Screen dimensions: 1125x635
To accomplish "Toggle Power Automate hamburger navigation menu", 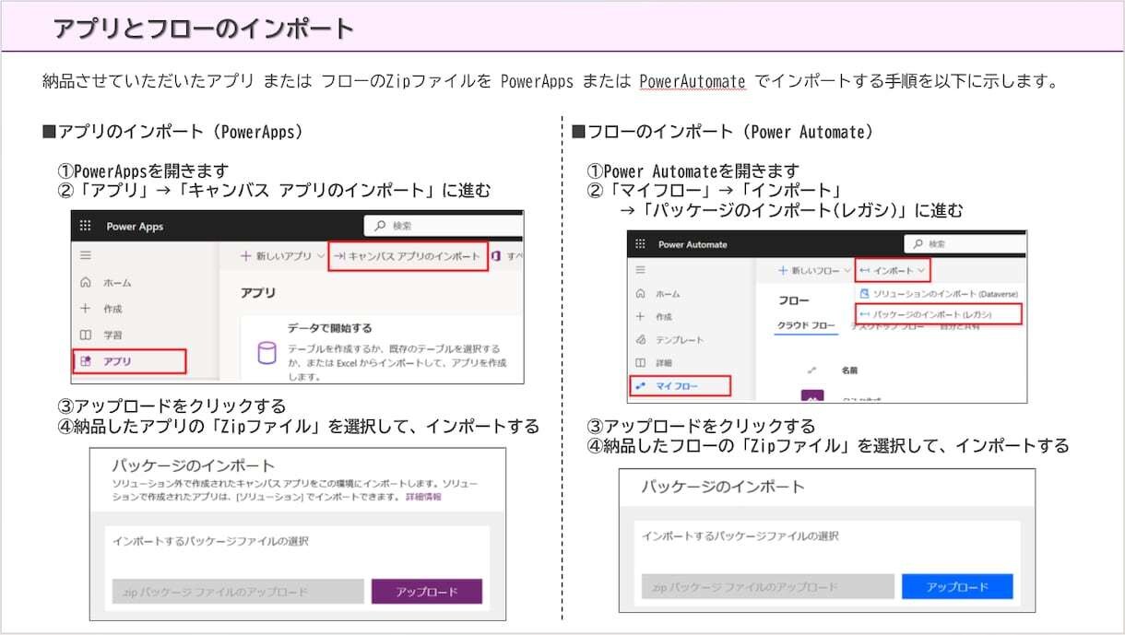I will [640, 270].
